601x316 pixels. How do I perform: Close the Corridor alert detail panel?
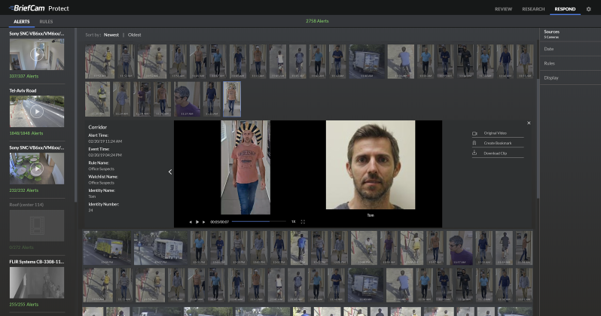(529, 123)
